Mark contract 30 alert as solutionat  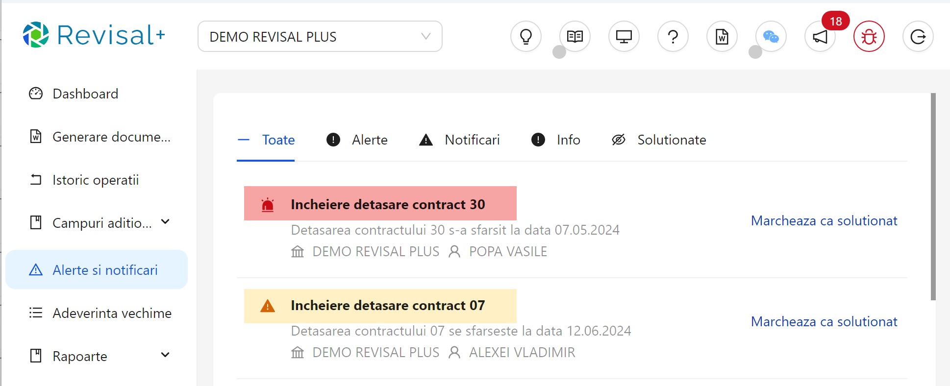824,221
